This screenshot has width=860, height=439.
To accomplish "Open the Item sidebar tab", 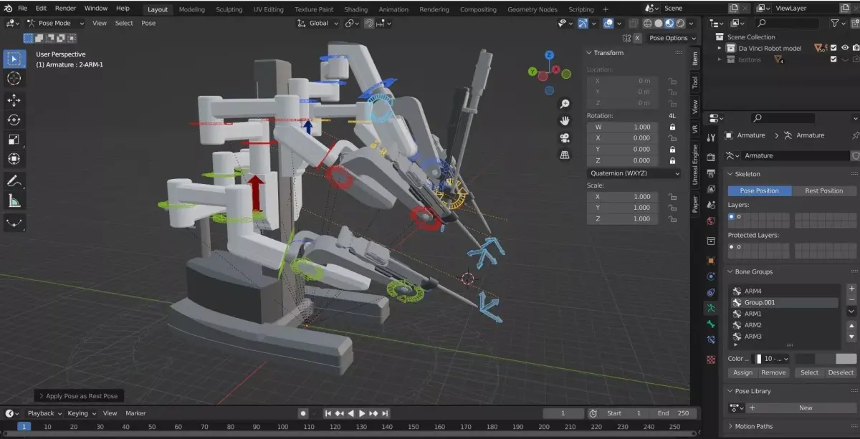I will coord(695,59).
